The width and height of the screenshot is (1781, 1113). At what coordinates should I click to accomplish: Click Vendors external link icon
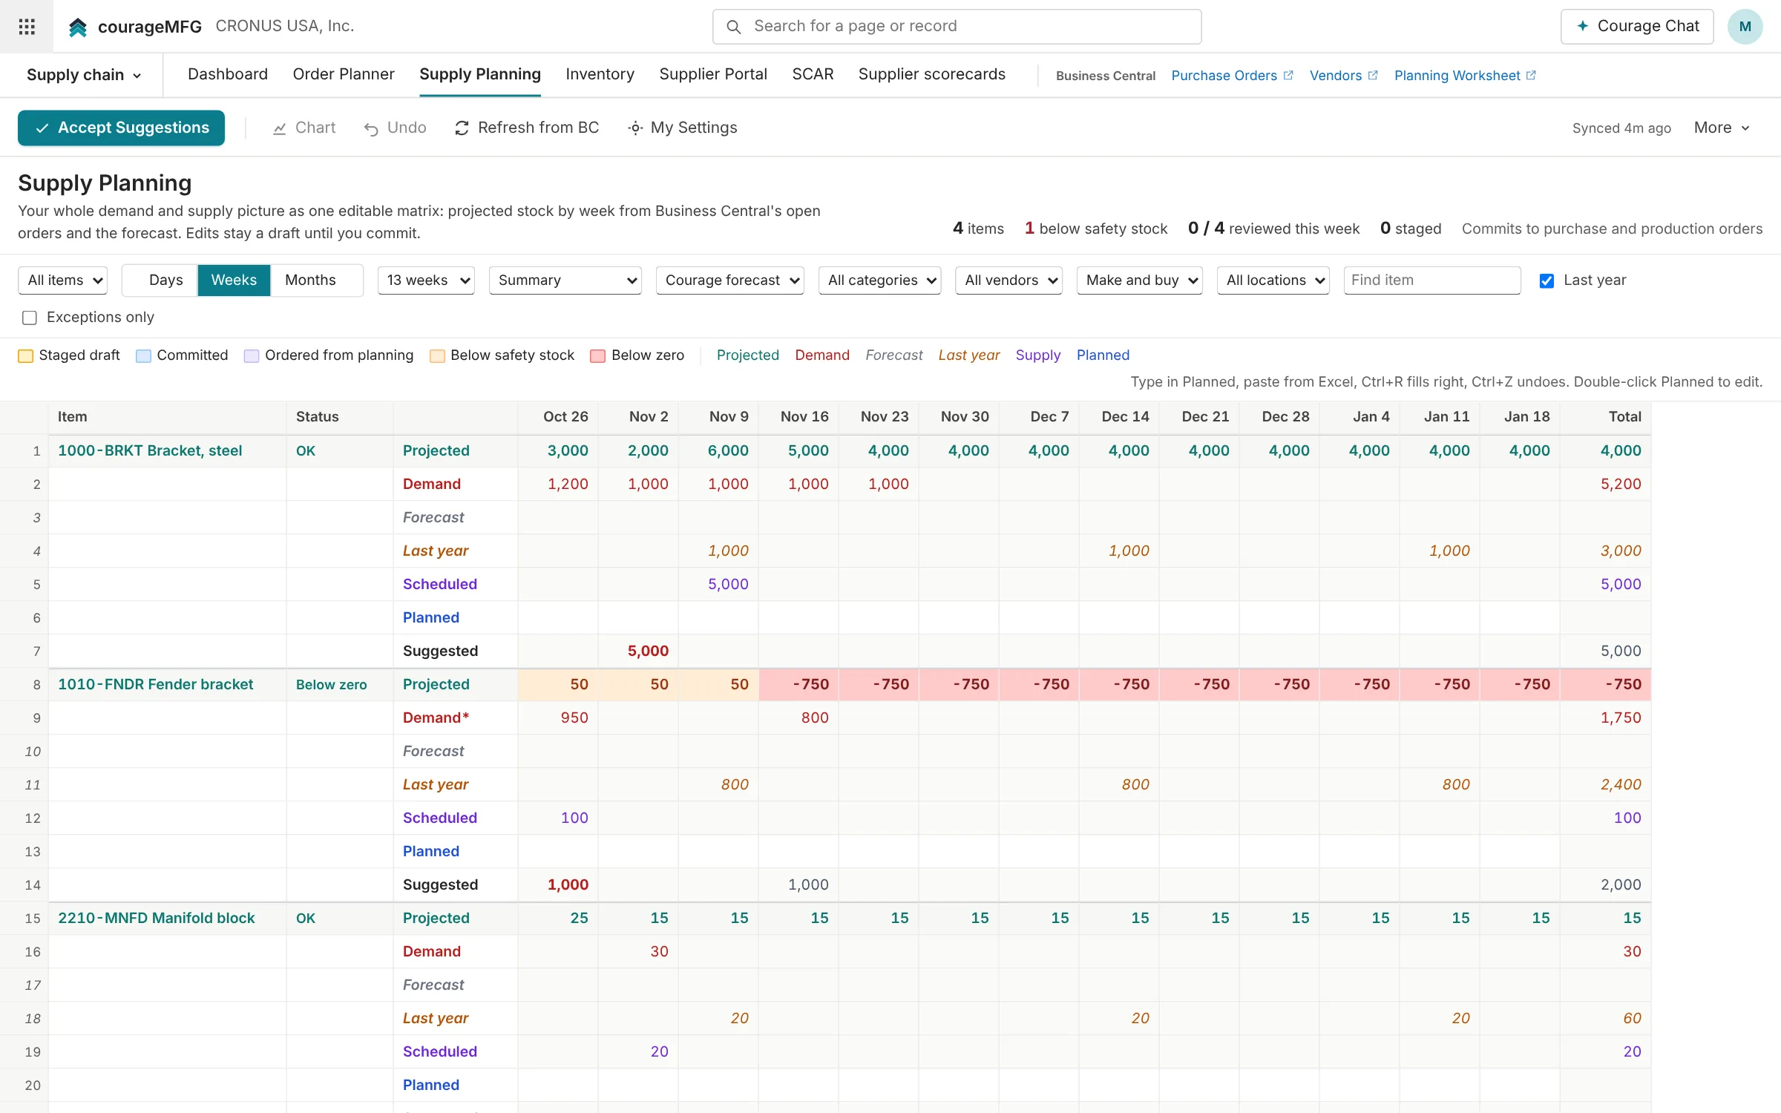[1373, 75]
